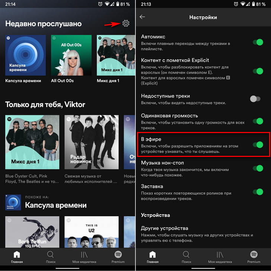Open Premium tab on left screen
Screen dimensions: 271x271
[x=118, y=257]
